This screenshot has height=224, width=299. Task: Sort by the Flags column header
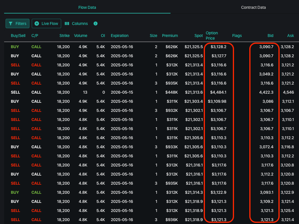[237, 36]
